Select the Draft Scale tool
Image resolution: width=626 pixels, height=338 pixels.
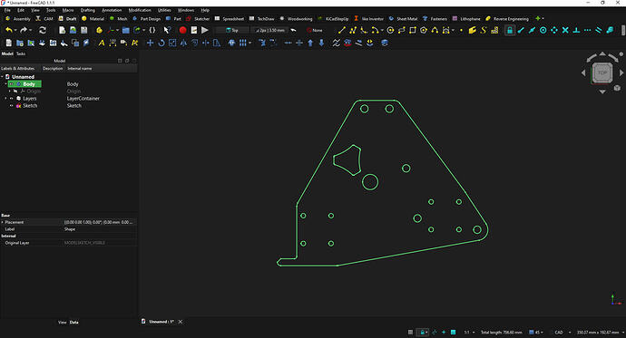click(172, 43)
